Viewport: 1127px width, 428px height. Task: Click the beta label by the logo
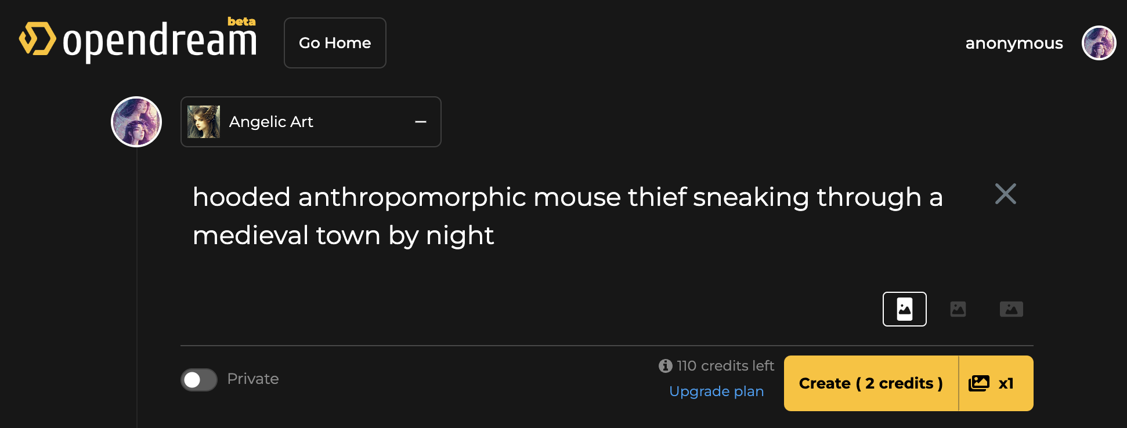click(241, 21)
